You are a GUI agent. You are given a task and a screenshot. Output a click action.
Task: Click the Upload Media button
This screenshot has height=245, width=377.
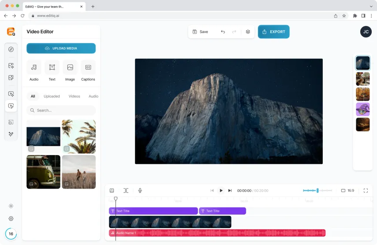pos(61,48)
